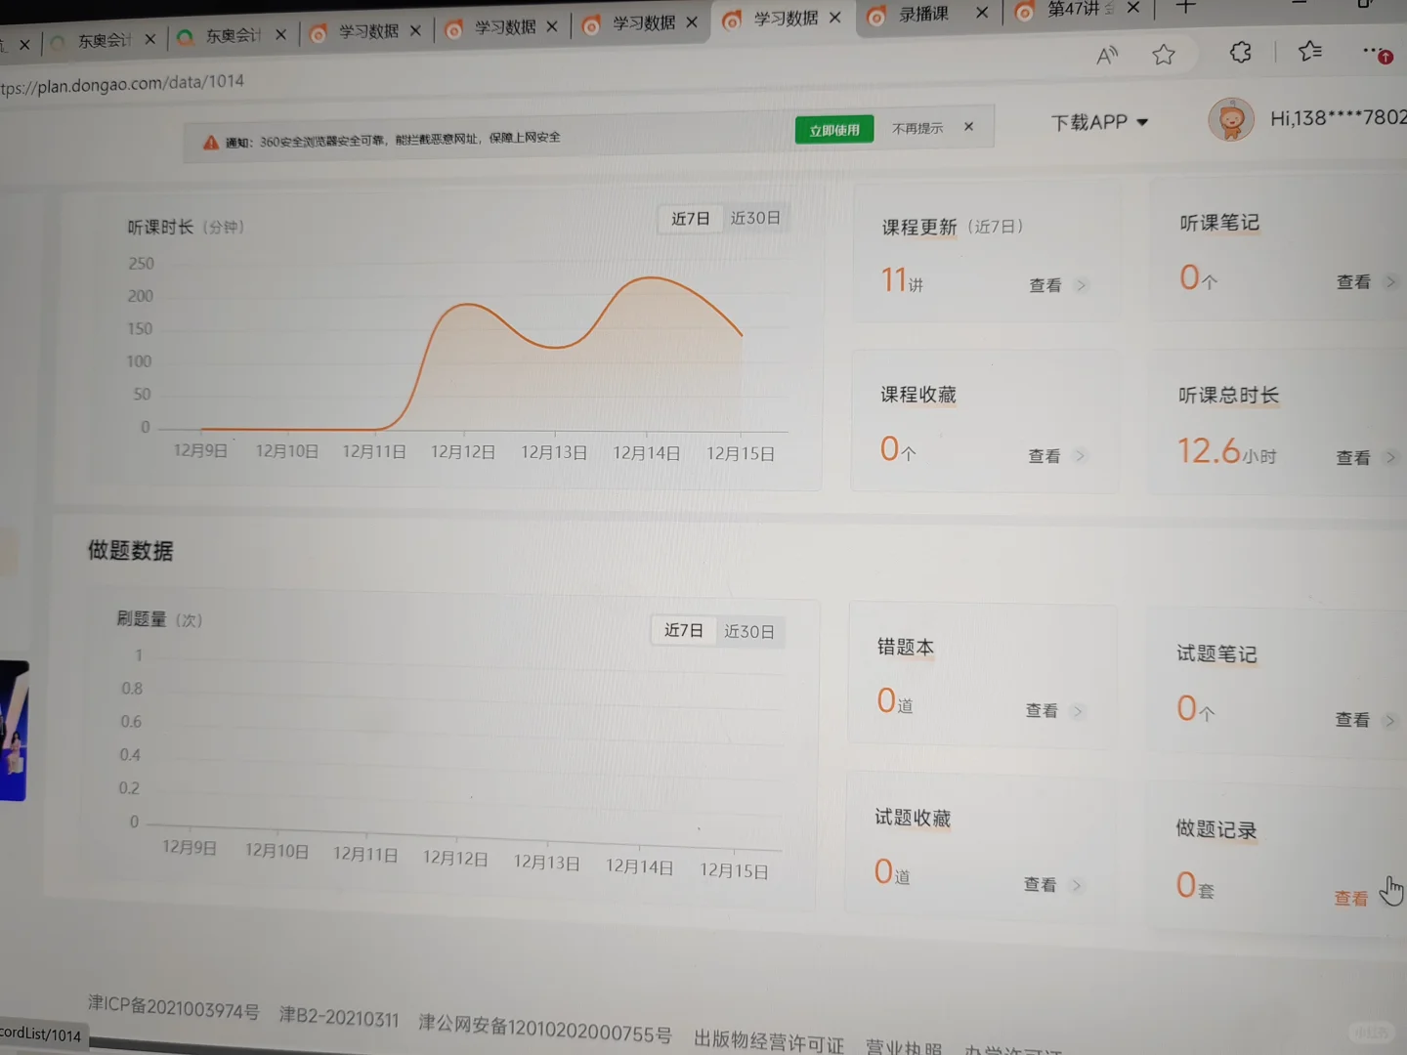The image size is (1407, 1055).
Task: Click the 津公网安备12010202000755号 footer link
Action: tap(545, 1027)
